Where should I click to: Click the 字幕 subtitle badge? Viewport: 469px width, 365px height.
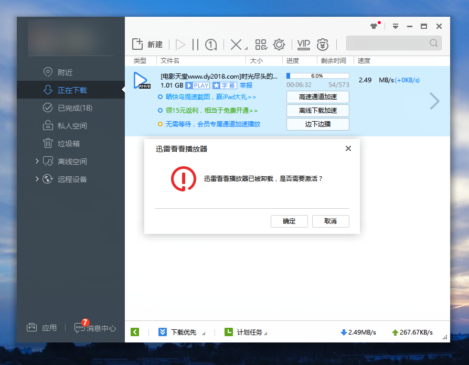(225, 85)
